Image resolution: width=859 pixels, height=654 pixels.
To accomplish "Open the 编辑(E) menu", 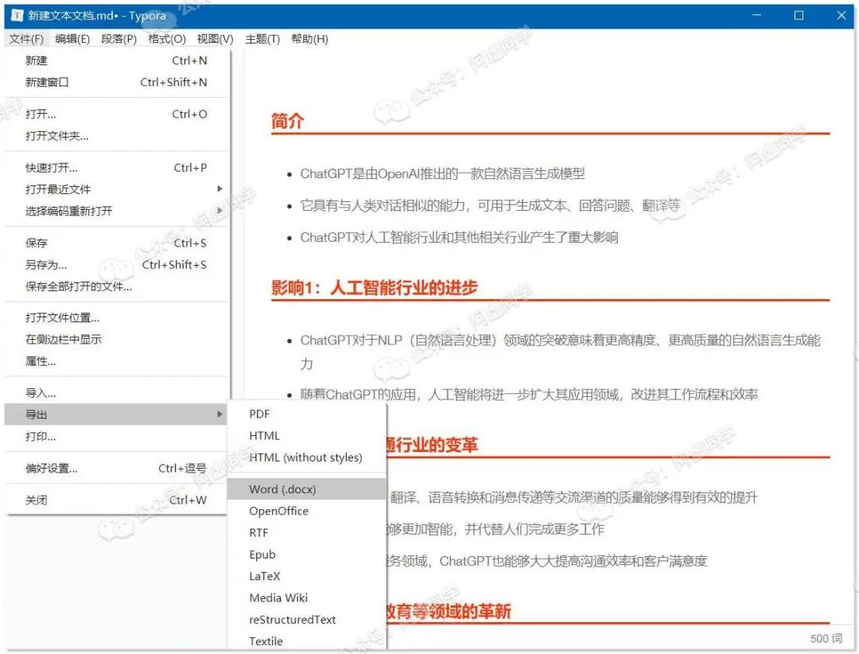I will point(72,39).
